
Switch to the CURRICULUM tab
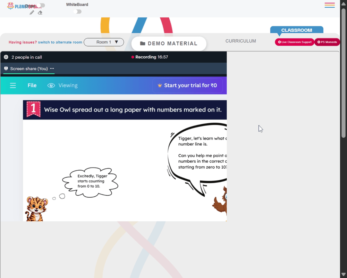[241, 41]
